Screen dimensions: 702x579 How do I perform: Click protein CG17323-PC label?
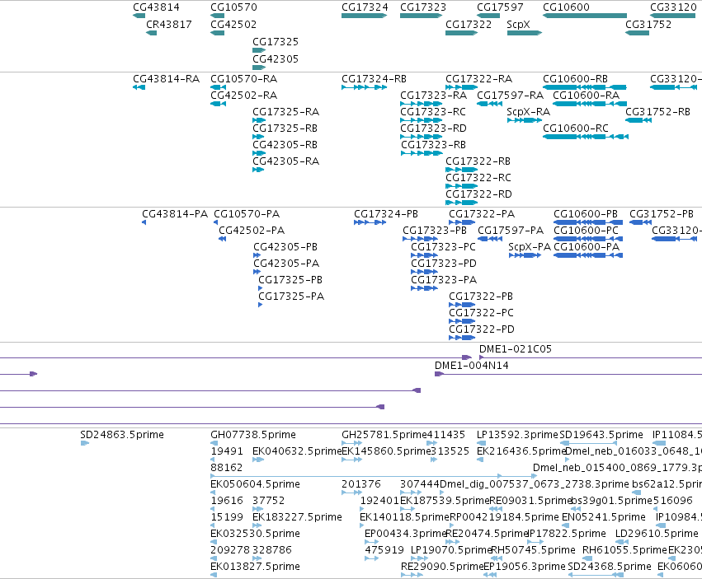[x=443, y=247]
